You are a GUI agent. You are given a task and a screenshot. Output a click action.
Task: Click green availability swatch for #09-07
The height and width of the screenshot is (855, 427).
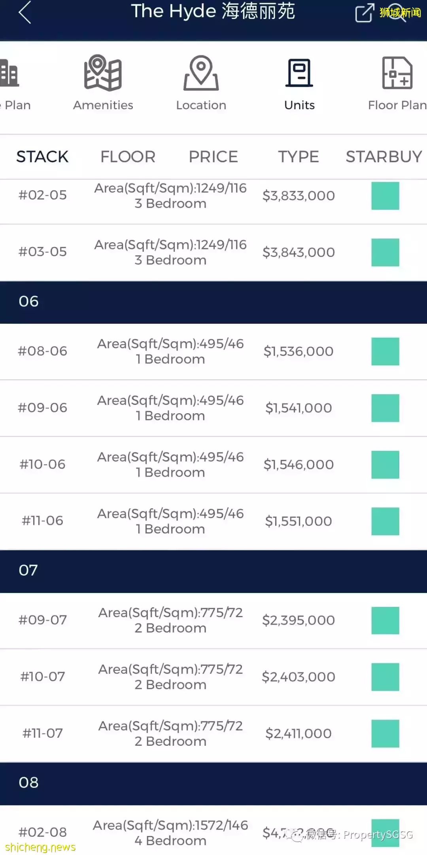pyautogui.click(x=385, y=620)
